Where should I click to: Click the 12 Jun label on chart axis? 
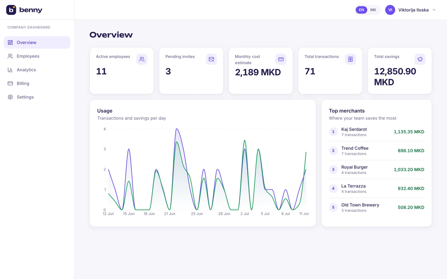point(108,214)
